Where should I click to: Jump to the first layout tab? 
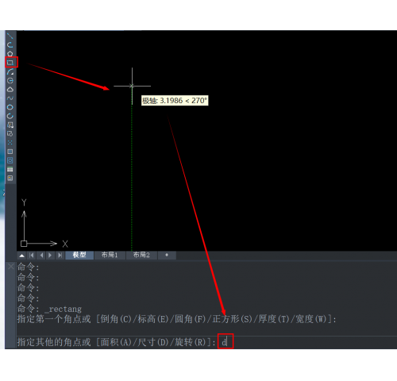click(x=32, y=256)
